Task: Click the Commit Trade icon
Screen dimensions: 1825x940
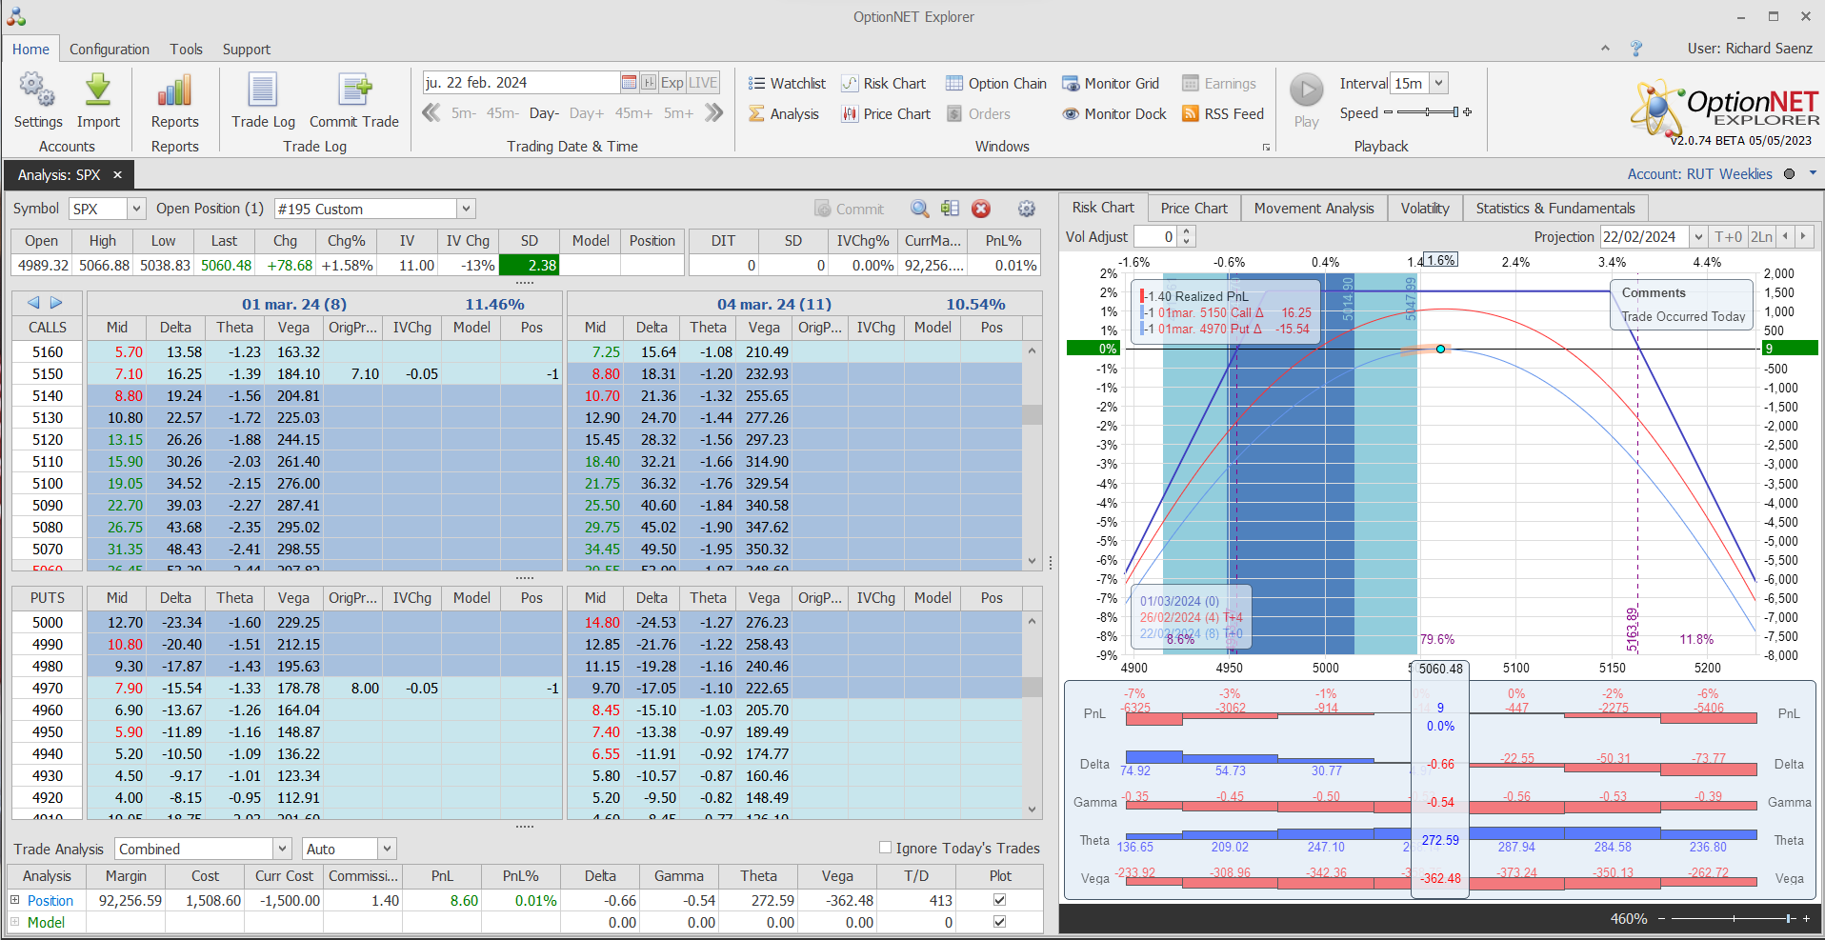Action: tap(354, 91)
